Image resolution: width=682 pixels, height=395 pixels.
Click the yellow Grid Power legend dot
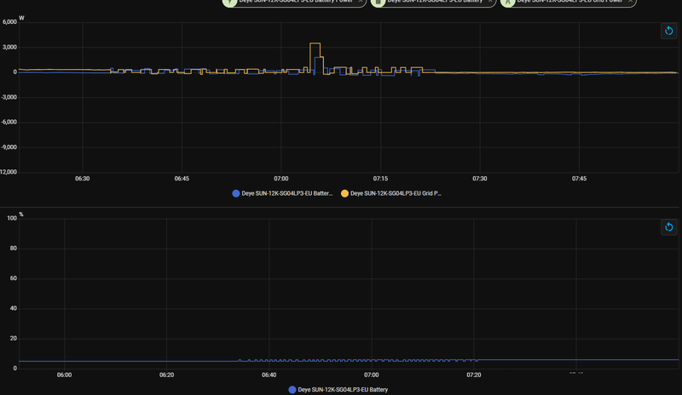[344, 193]
